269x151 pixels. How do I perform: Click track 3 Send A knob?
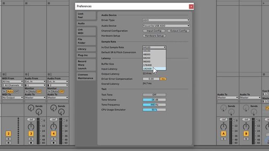click(x=31, y=108)
